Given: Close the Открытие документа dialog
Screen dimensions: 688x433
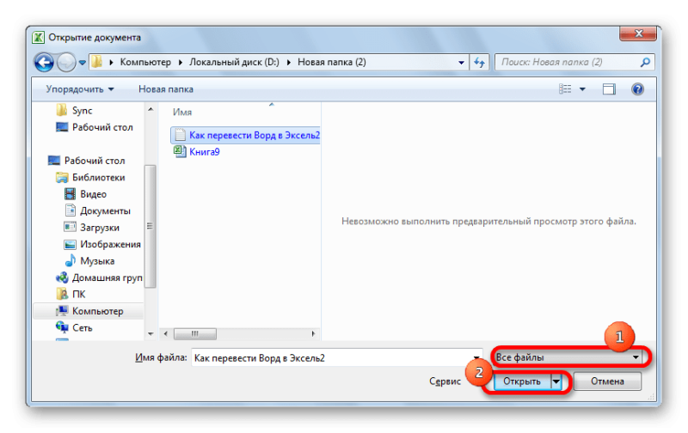Looking at the screenshot, I should click(x=638, y=34).
